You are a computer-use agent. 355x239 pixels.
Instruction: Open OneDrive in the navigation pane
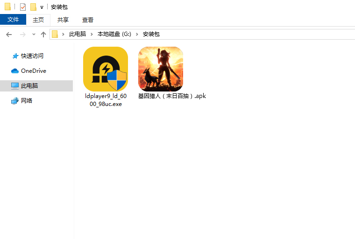coord(34,71)
